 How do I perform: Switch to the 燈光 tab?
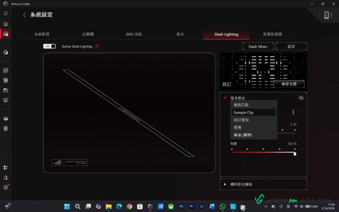[180, 34]
